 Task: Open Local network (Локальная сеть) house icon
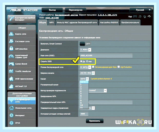point(11,108)
